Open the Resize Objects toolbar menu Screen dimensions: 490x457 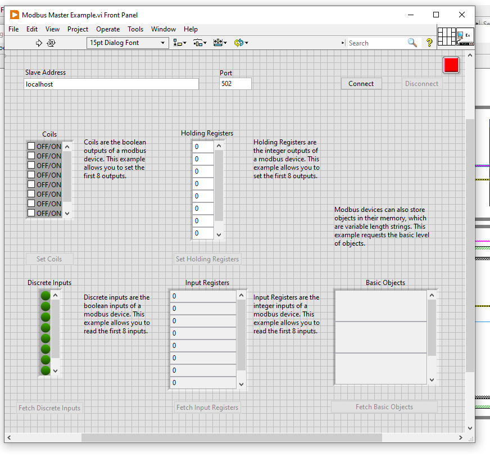(x=220, y=43)
